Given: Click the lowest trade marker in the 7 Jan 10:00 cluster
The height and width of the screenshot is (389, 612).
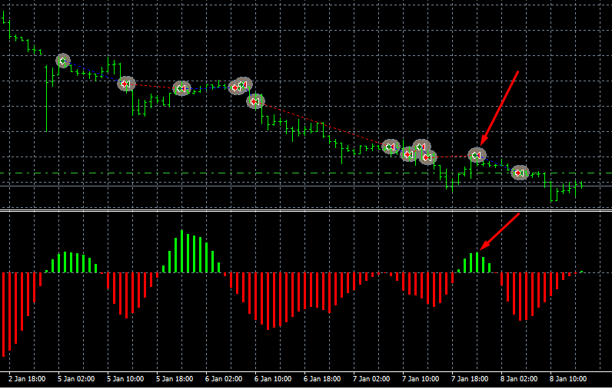Looking at the screenshot, I should click(x=428, y=157).
